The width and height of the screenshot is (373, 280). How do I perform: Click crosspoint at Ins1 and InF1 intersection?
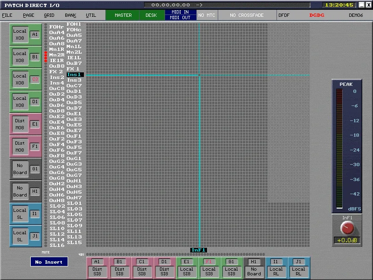pyautogui.click(x=200, y=75)
